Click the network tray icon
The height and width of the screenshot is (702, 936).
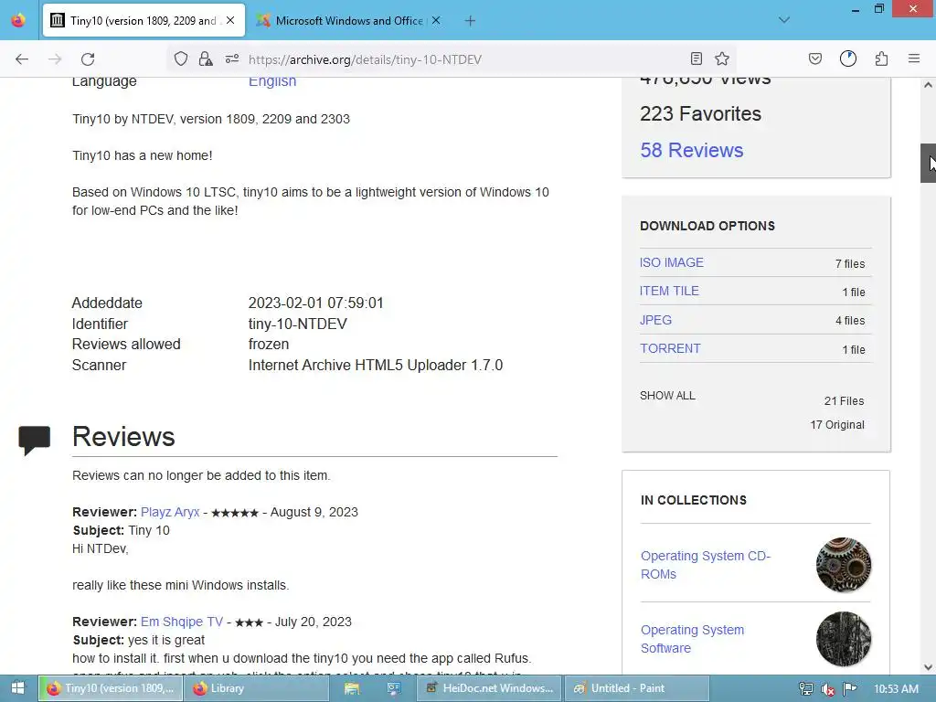pyautogui.click(x=806, y=689)
